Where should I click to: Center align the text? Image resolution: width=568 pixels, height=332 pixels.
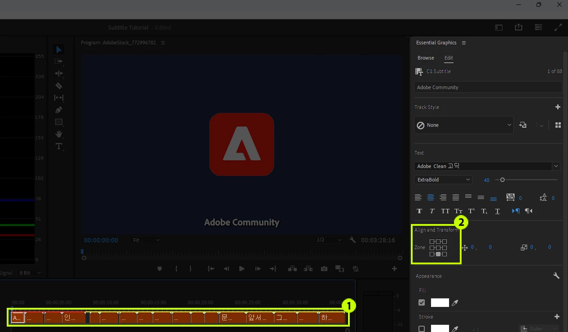[x=431, y=197]
